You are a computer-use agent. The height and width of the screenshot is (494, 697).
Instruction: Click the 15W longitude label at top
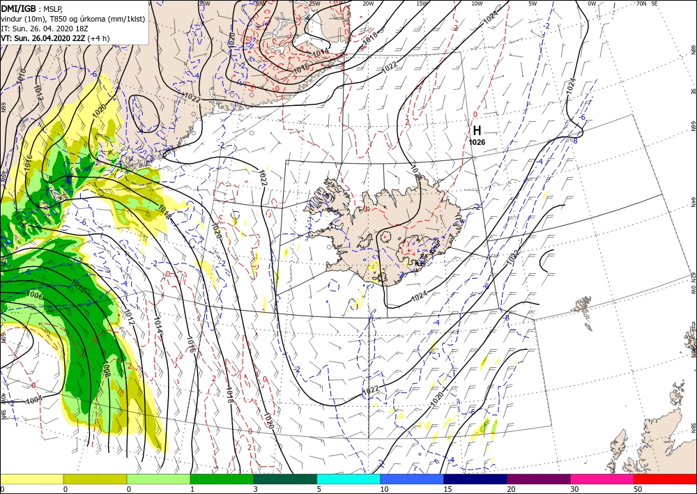(422, 3)
